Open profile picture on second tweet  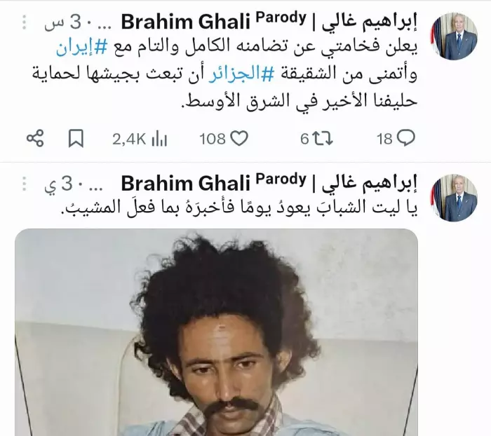[455, 198]
